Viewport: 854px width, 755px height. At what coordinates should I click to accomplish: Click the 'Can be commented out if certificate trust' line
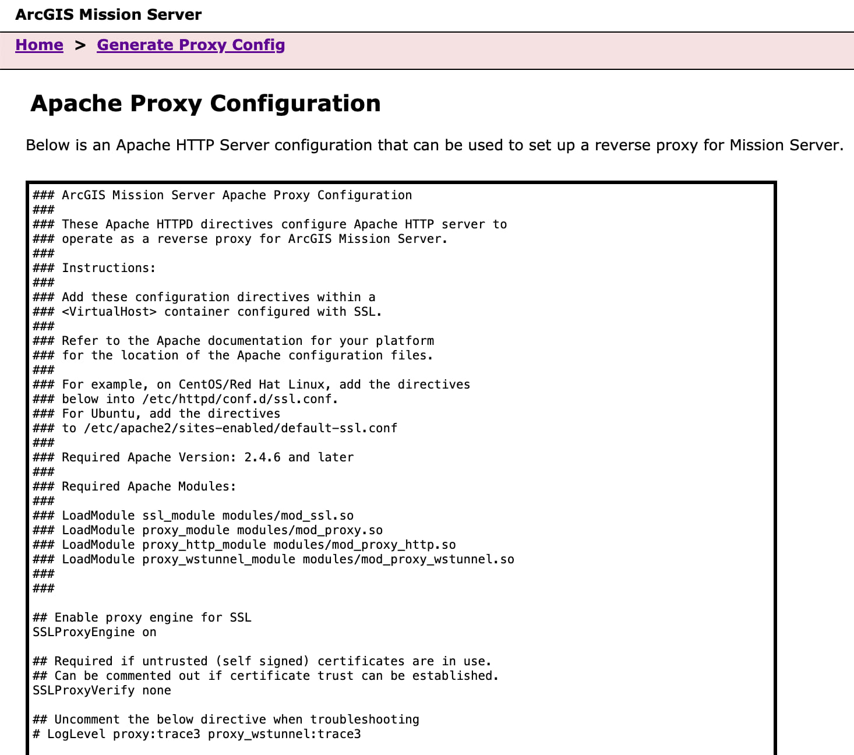coord(266,676)
